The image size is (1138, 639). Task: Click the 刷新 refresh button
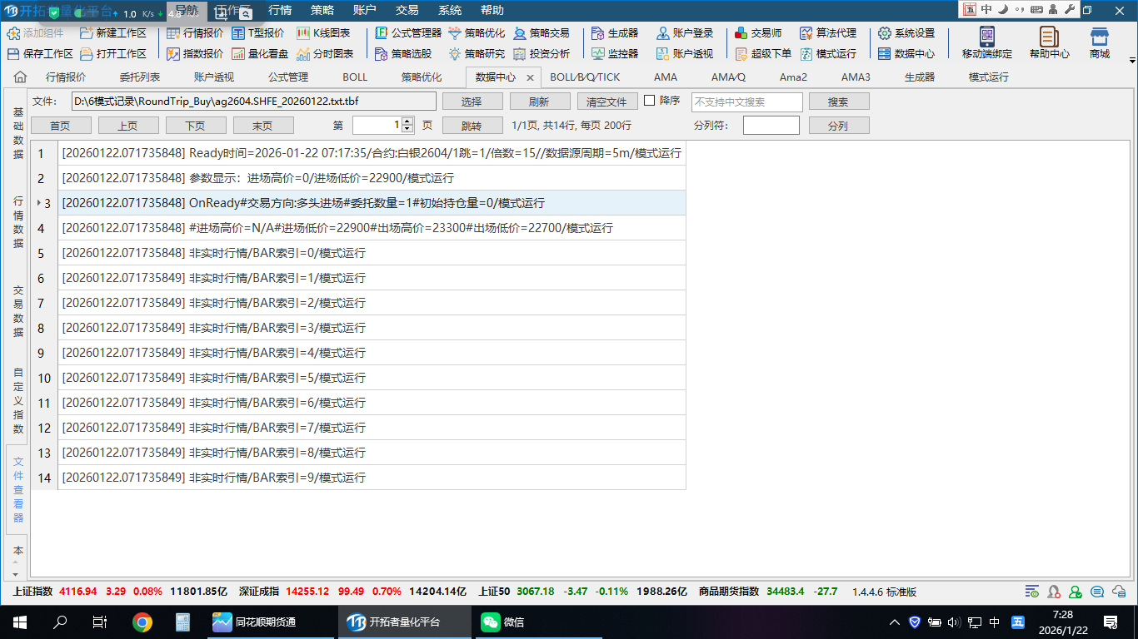pos(539,102)
